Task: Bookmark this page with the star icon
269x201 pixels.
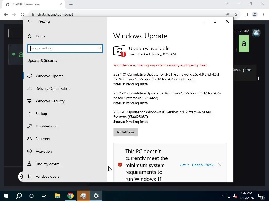Action: [236, 14]
